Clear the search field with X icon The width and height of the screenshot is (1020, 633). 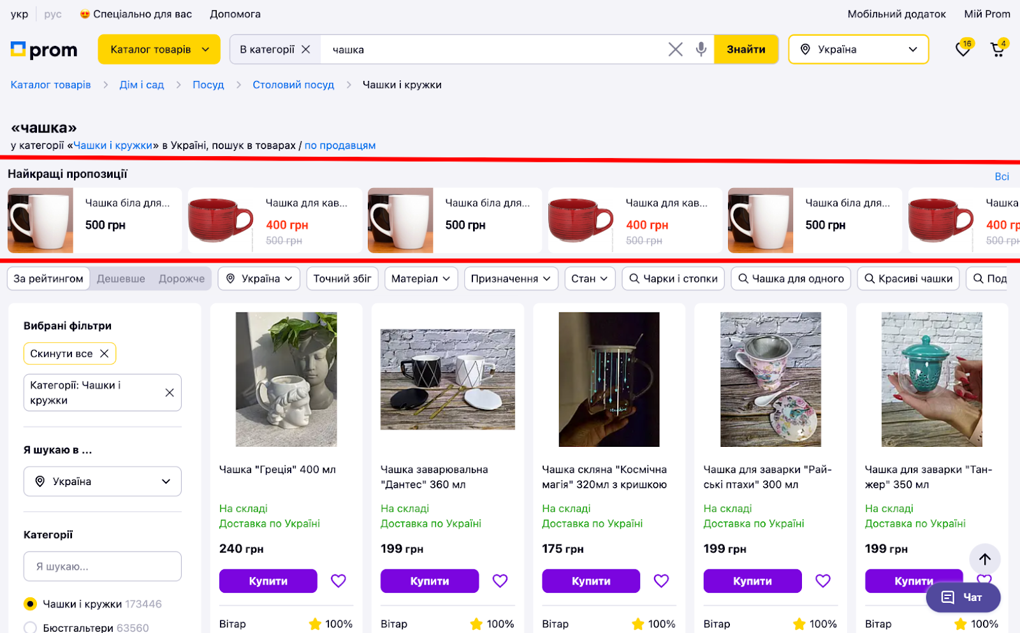click(x=675, y=49)
